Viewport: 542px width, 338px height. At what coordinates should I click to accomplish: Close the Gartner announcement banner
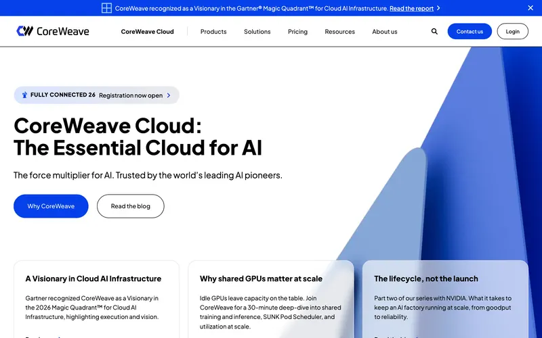tap(530, 7)
